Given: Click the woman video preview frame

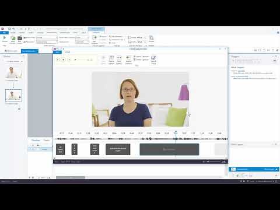Looking at the screenshot, I should (x=140, y=99).
